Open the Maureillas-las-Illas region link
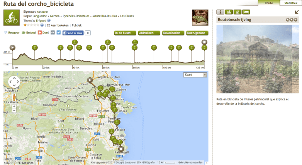 point(105,16)
